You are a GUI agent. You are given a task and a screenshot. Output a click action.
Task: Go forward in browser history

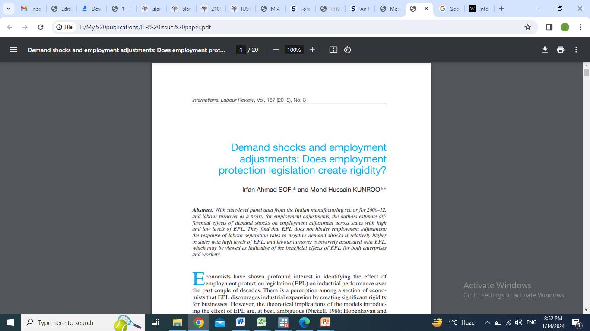coord(25,27)
